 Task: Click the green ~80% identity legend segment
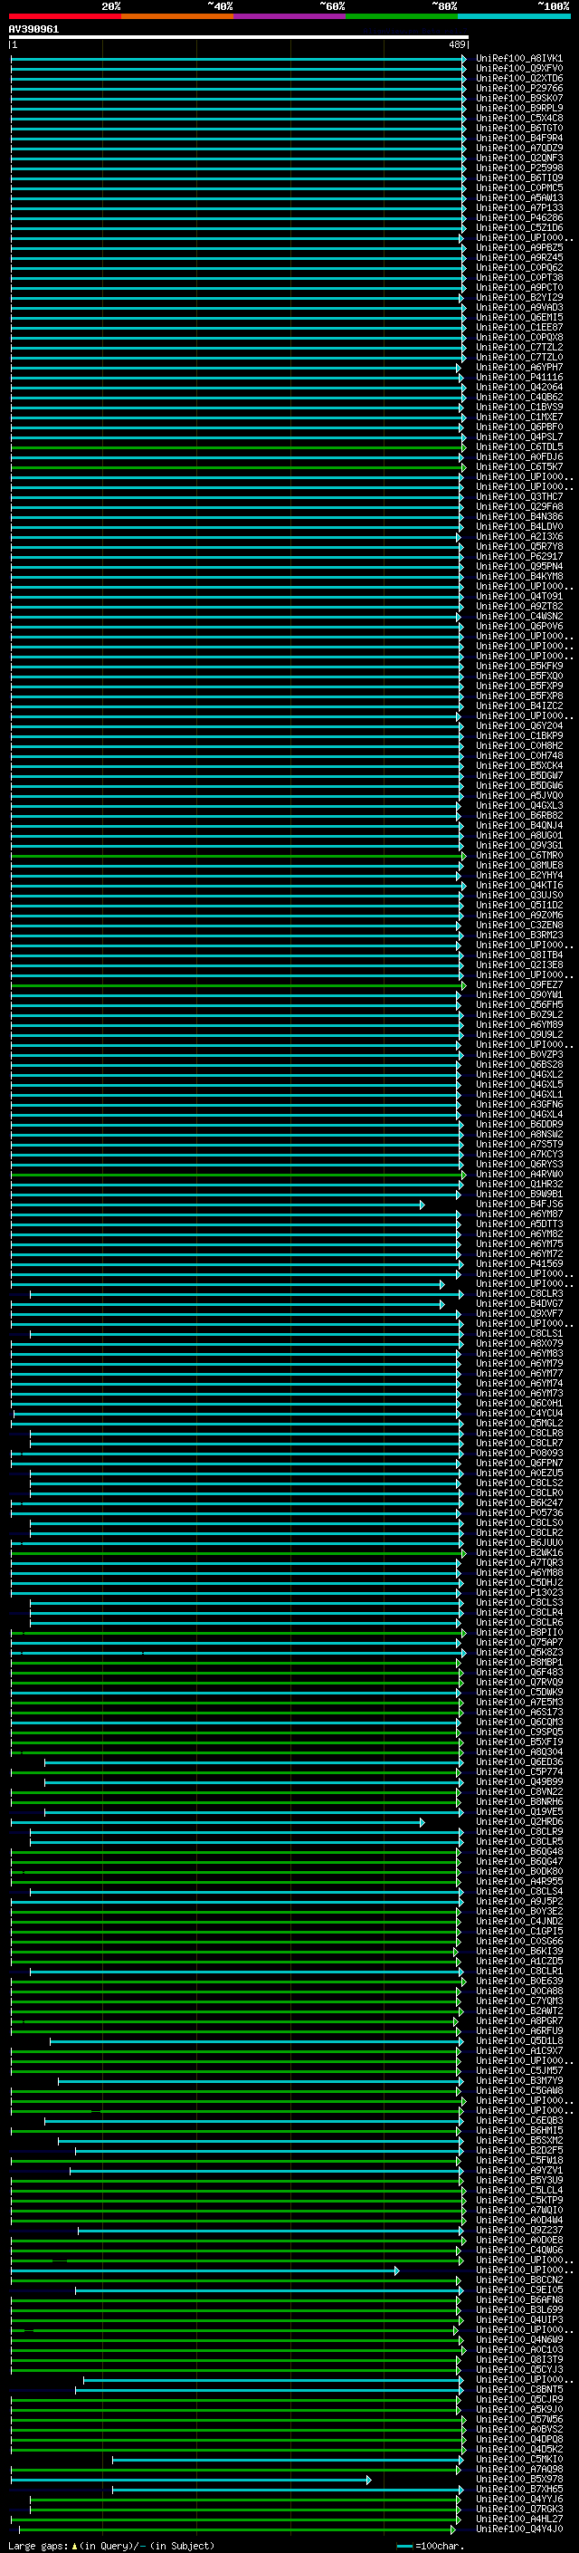pyautogui.click(x=402, y=16)
